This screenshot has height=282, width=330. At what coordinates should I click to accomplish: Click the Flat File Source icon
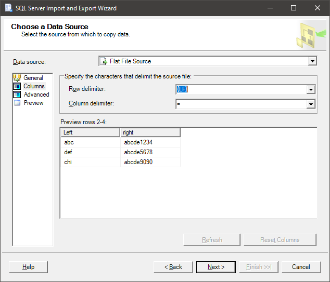(104, 61)
